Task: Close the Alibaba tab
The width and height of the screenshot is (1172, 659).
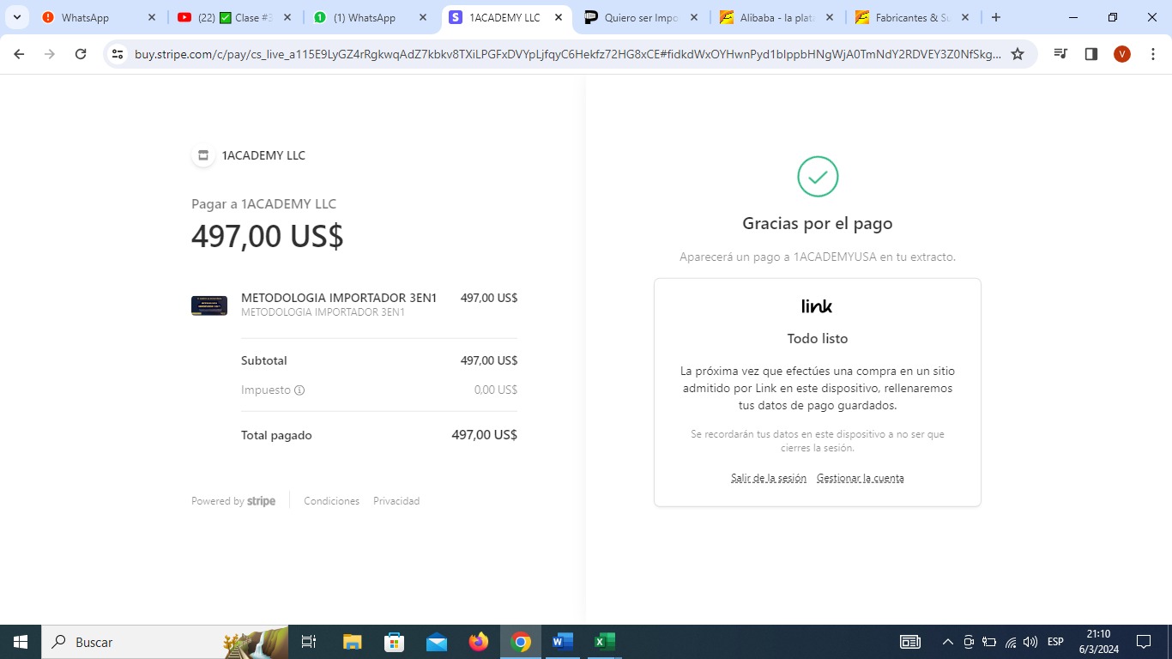Action: pyautogui.click(x=830, y=17)
